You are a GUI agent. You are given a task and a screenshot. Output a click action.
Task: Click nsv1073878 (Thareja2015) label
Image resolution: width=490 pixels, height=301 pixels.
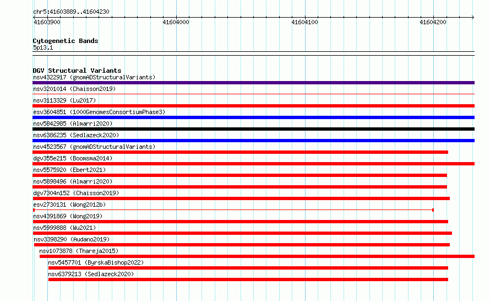click(79, 251)
